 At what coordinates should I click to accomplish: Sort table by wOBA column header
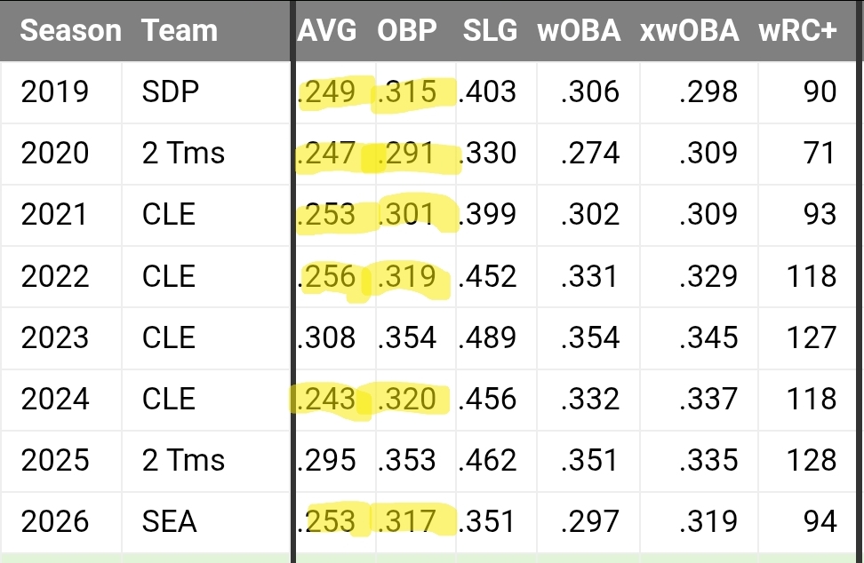pyautogui.click(x=579, y=30)
